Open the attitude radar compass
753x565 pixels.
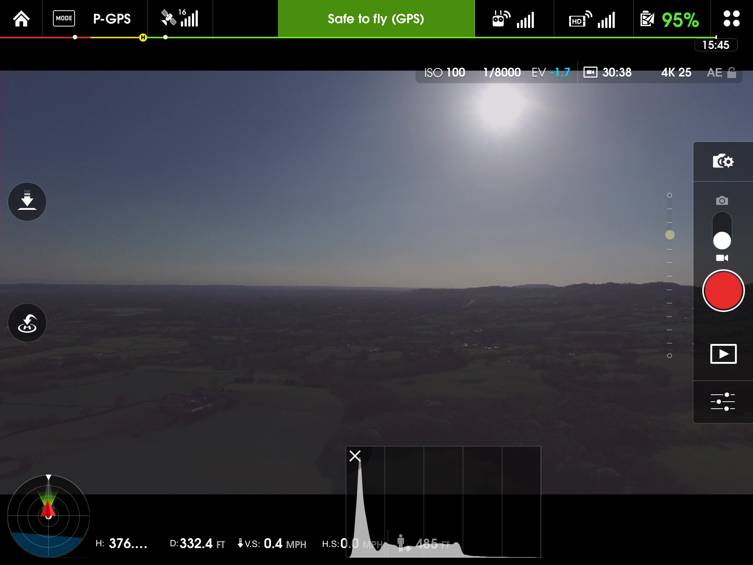tap(48, 516)
